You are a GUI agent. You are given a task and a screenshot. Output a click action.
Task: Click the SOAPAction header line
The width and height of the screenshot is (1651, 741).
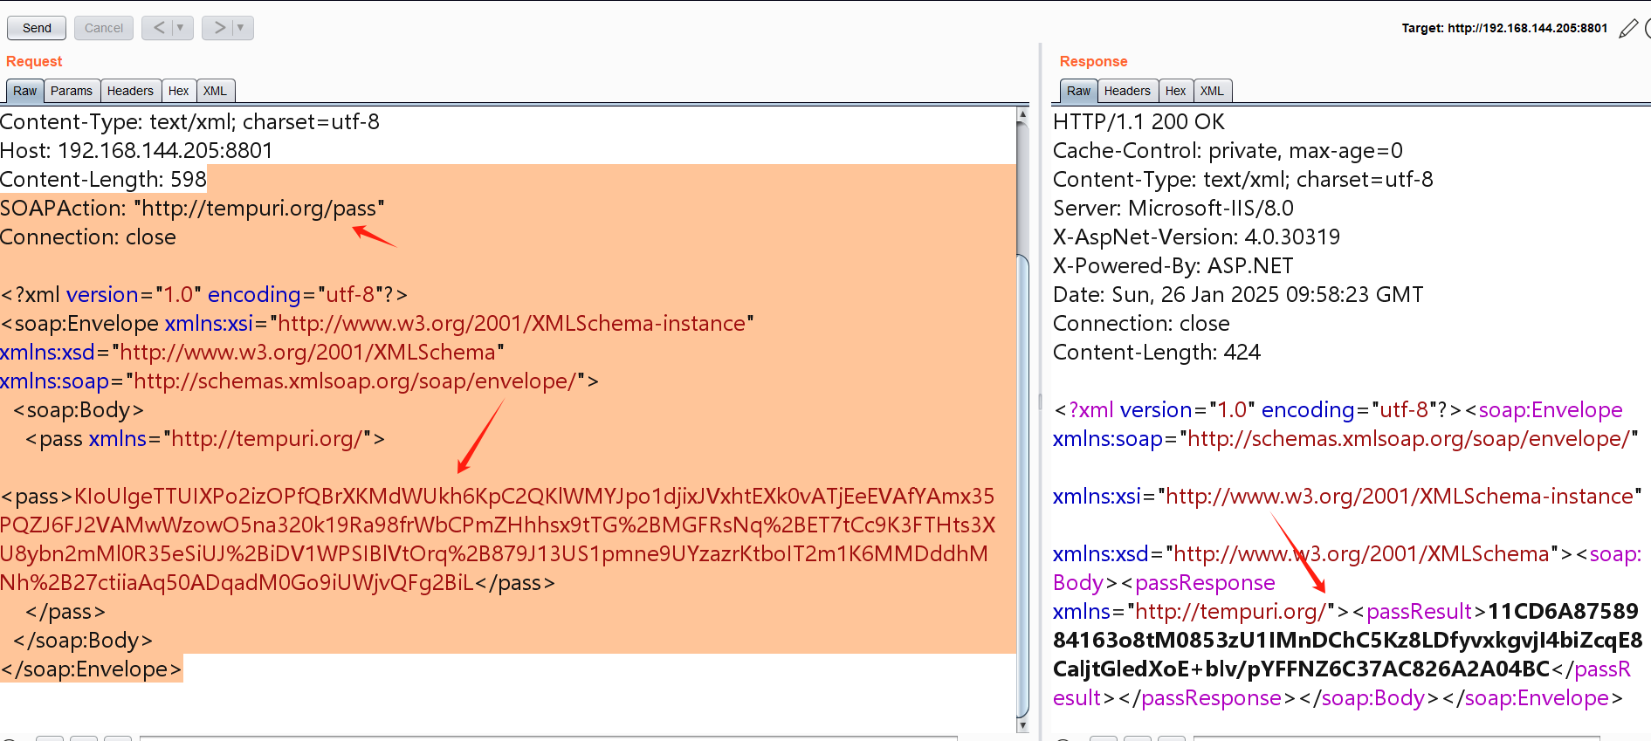point(192,208)
